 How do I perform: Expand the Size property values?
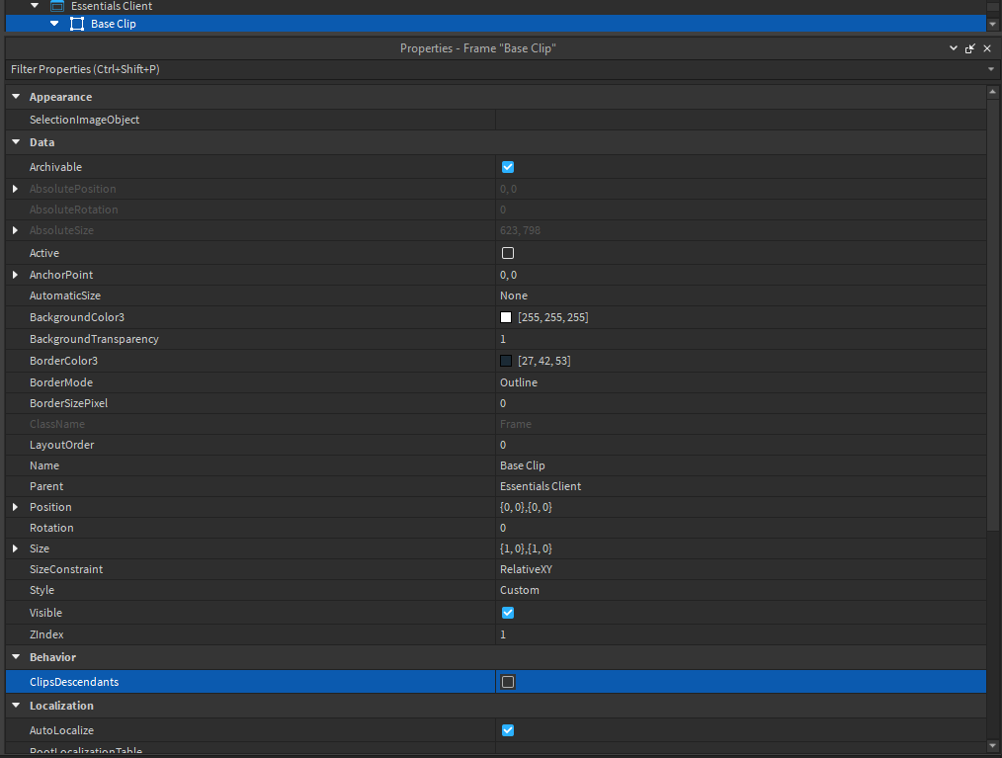pos(15,548)
